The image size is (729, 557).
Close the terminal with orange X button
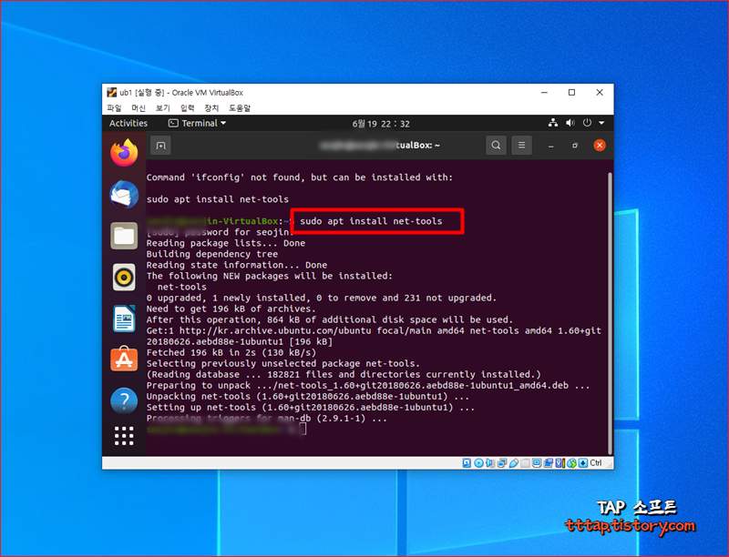pyautogui.click(x=600, y=146)
